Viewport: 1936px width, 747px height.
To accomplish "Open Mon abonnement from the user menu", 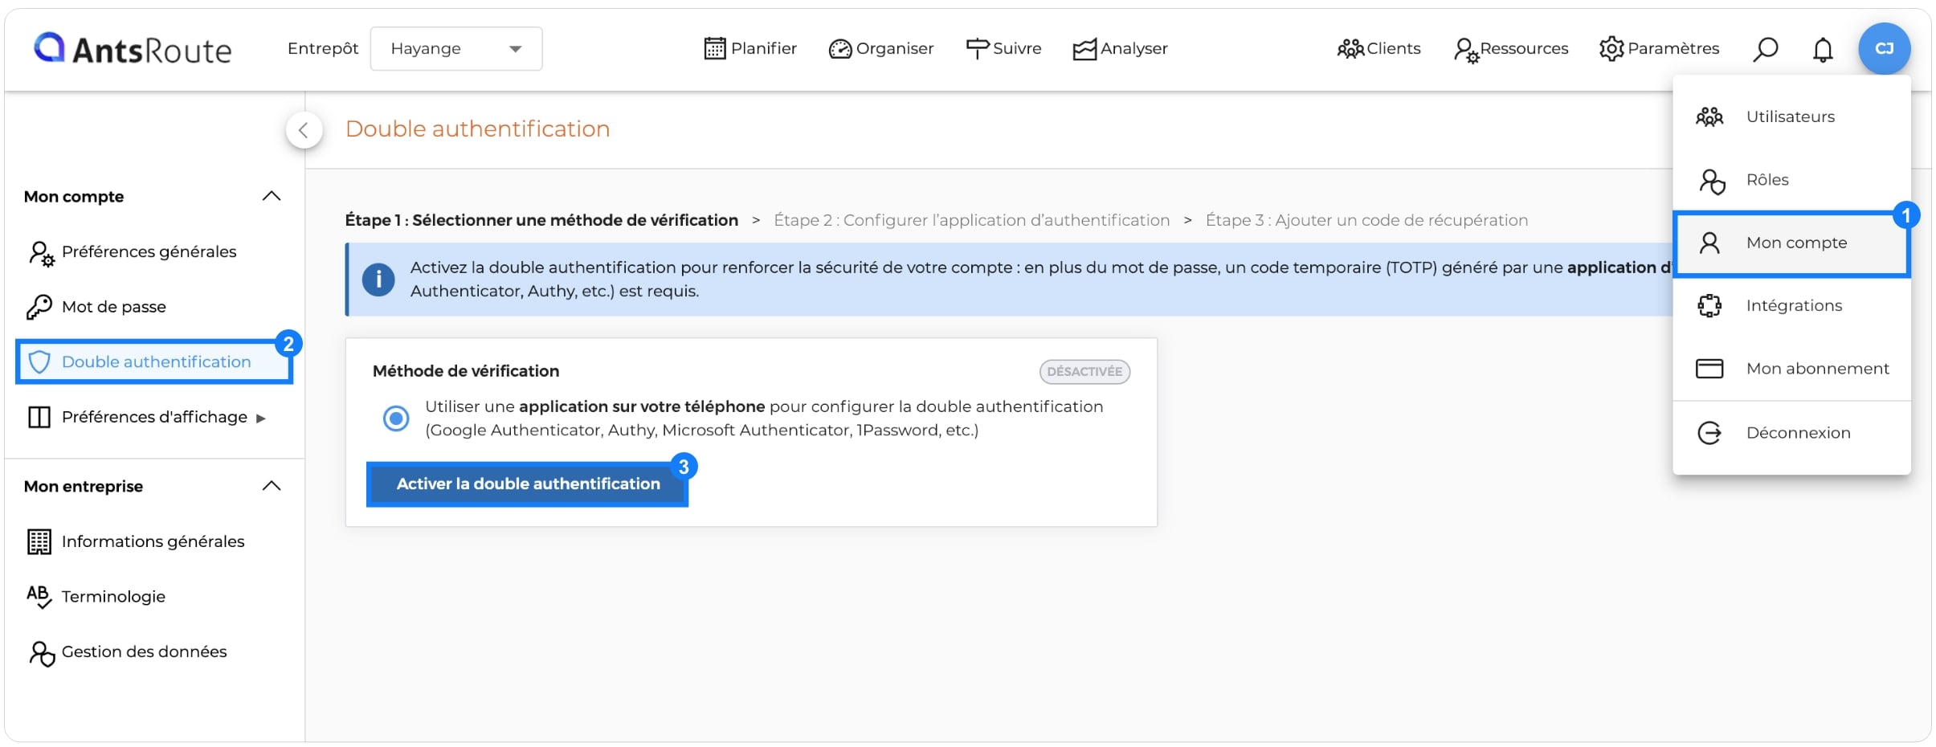I will [1791, 369].
